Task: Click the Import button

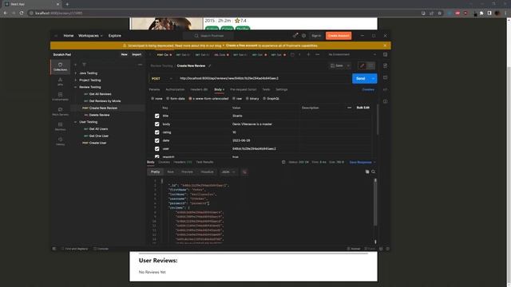Action: [137, 55]
